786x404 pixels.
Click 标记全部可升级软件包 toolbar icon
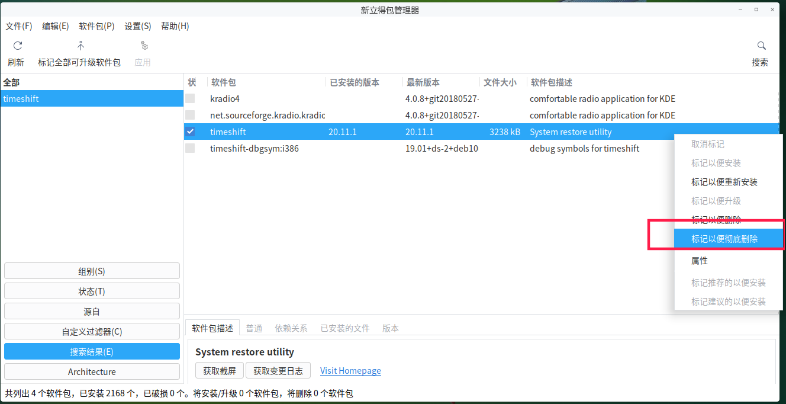[x=80, y=46]
